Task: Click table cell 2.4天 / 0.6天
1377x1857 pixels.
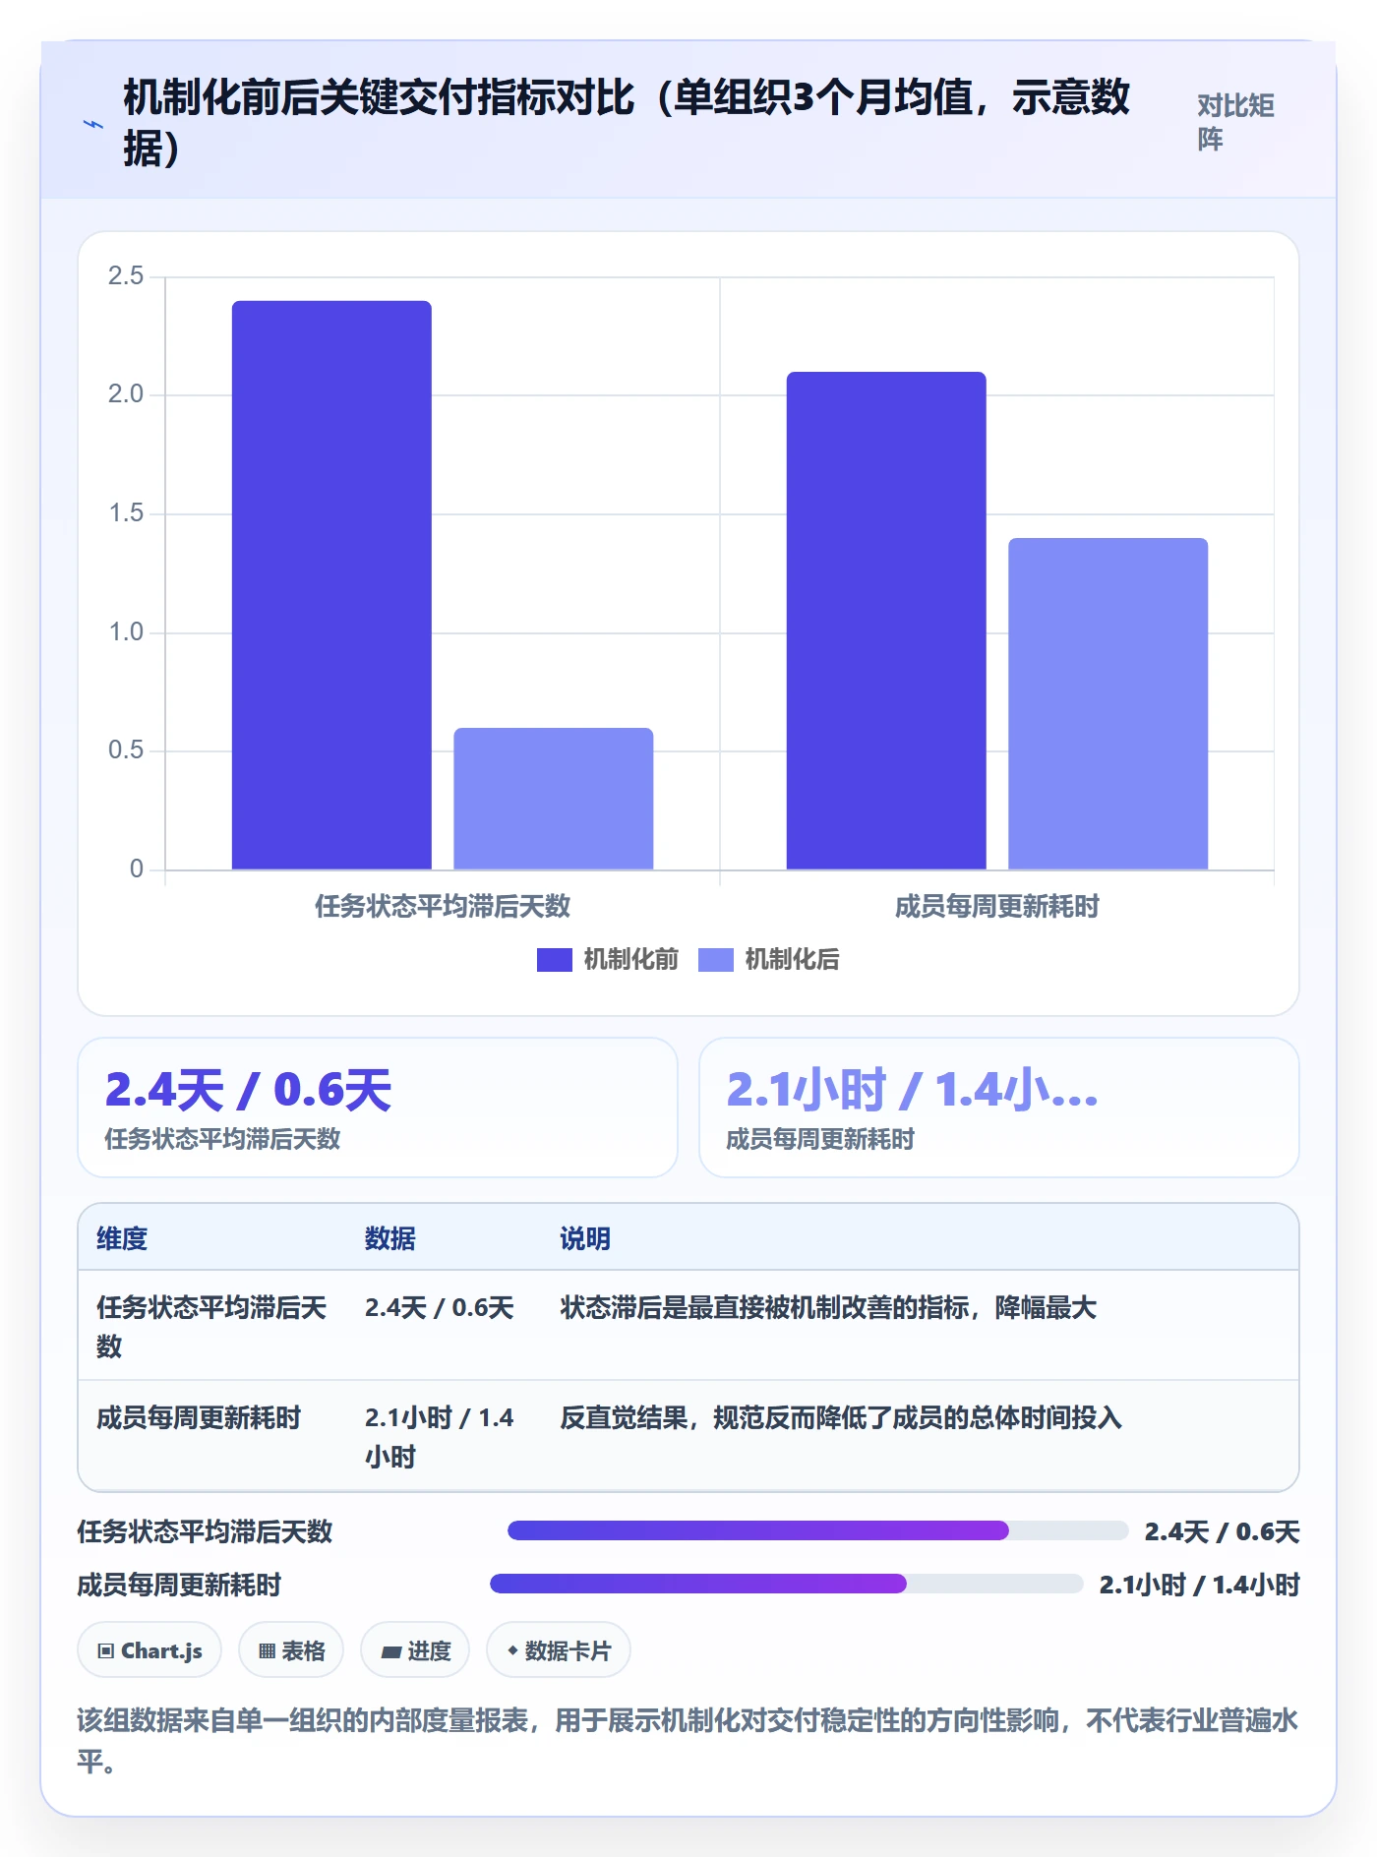Action: (x=439, y=1307)
